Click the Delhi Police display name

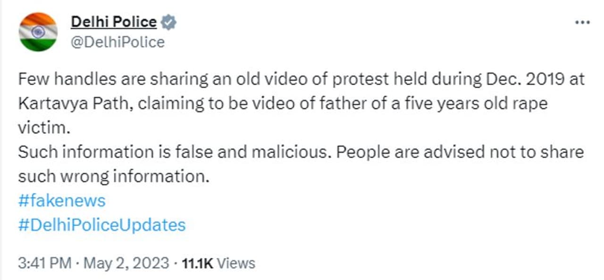point(113,22)
